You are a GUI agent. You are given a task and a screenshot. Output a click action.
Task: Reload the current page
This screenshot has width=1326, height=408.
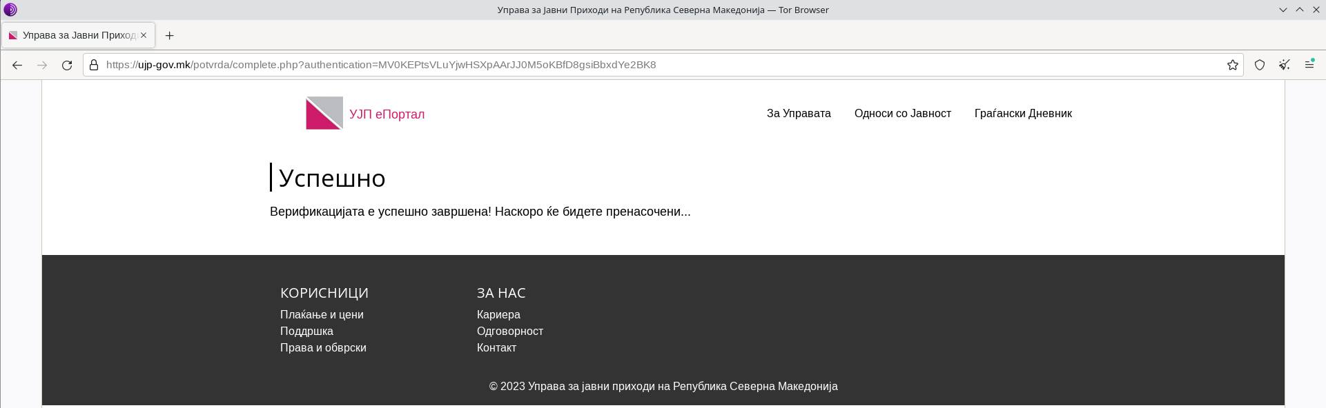tap(67, 65)
